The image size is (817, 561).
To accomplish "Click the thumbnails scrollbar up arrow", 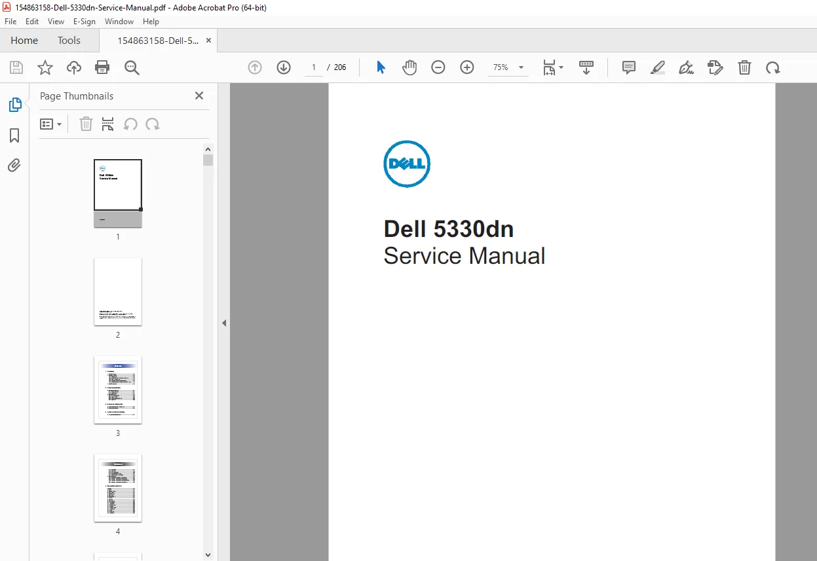I will pyautogui.click(x=208, y=149).
